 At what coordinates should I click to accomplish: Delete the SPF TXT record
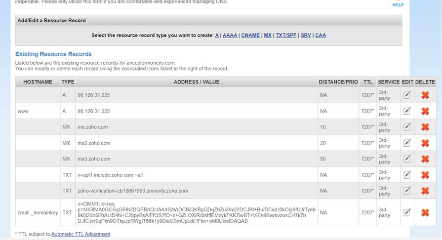tap(425, 175)
